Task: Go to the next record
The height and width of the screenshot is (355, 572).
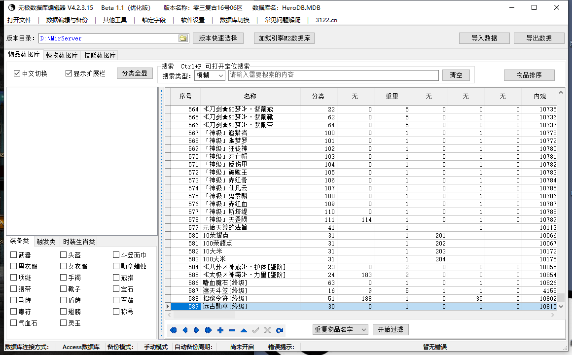Action: [x=197, y=330]
